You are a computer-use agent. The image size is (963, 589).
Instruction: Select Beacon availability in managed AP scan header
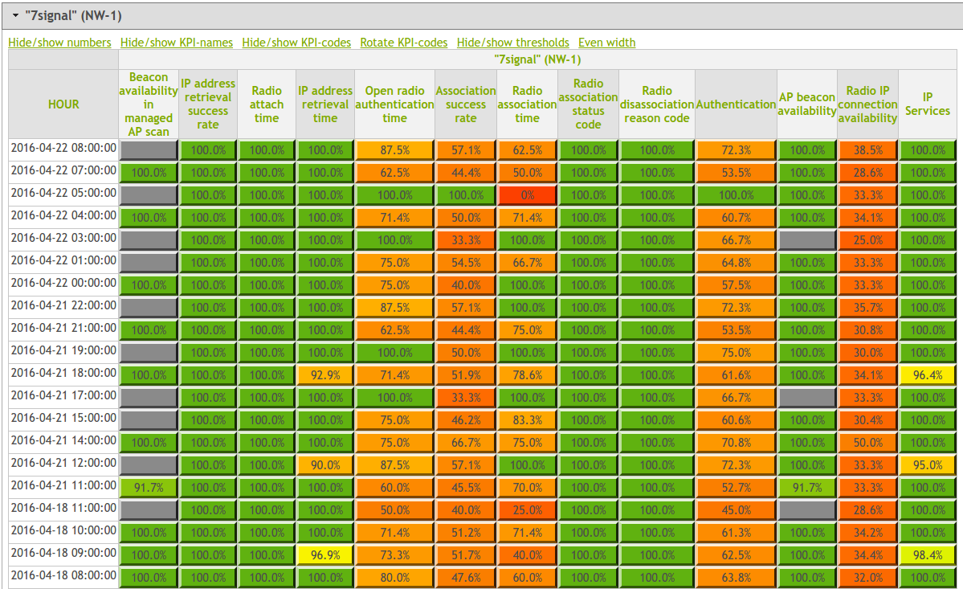click(x=148, y=104)
